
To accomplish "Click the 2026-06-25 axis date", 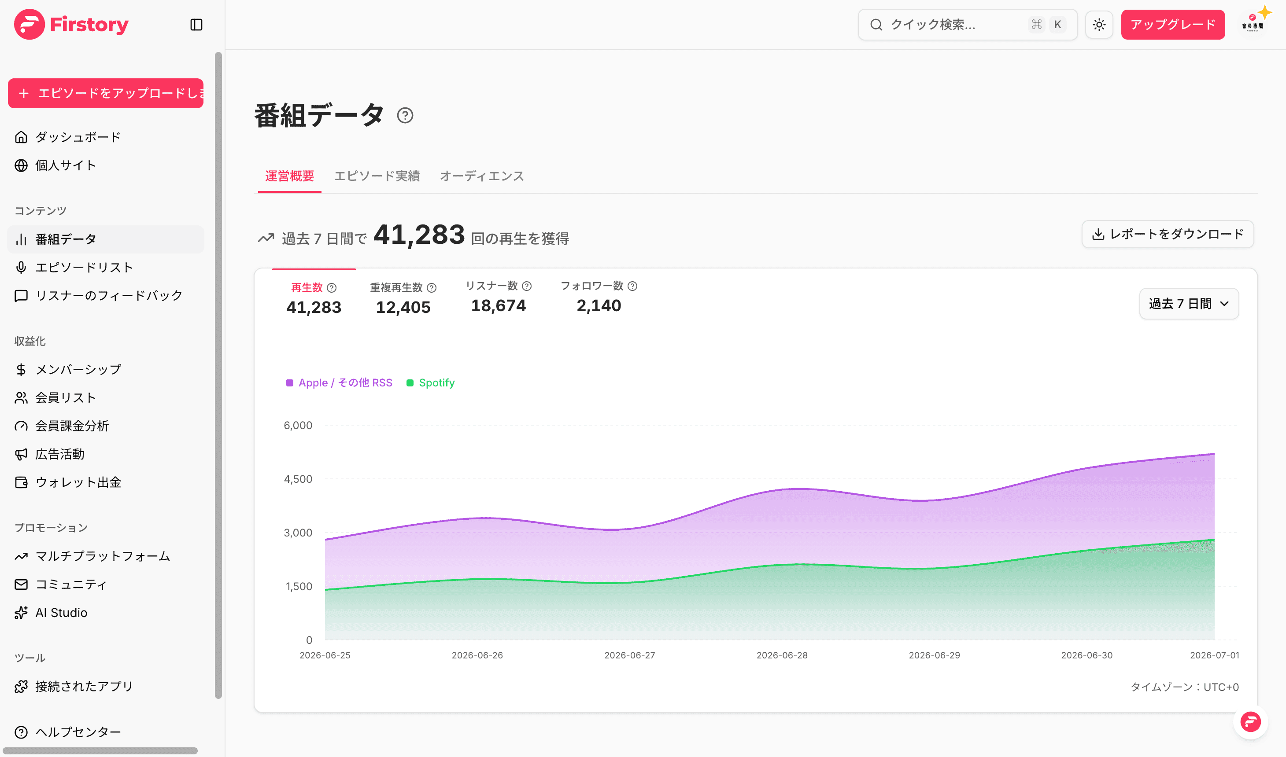I will point(325,655).
